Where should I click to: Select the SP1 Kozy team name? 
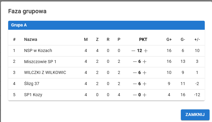click(33, 95)
